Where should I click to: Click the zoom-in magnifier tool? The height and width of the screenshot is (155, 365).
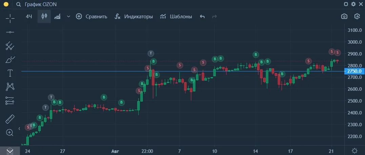[9, 133]
